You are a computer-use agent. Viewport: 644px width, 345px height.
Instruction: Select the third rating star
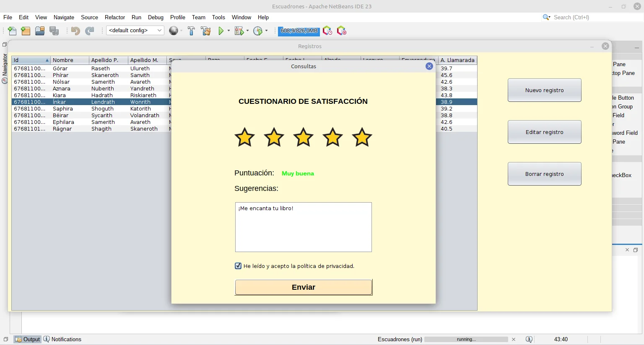[x=303, y=137]
